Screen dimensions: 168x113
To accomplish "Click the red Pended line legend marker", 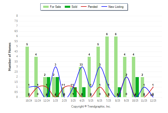I will (85, 7).
